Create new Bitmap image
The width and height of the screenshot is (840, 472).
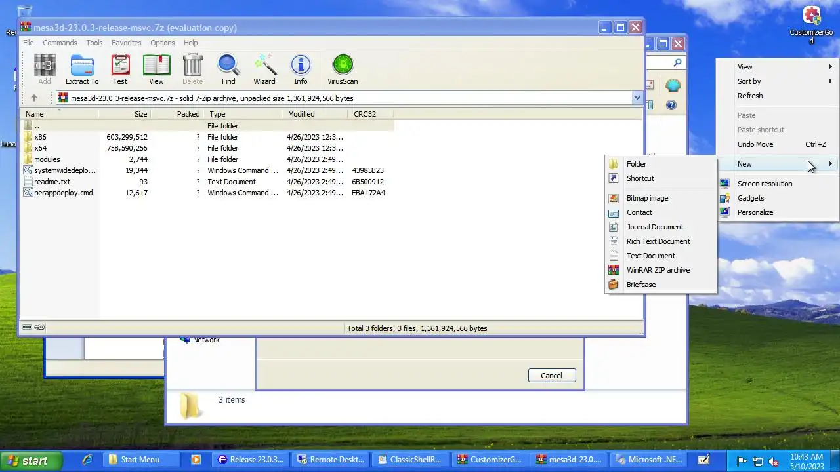point(660,198)
